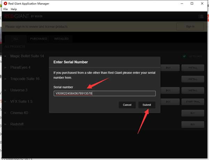The height and width of the screenshot is (160, 209).
Task: Switch to the Purchased tab
Action: click(38, 39)
